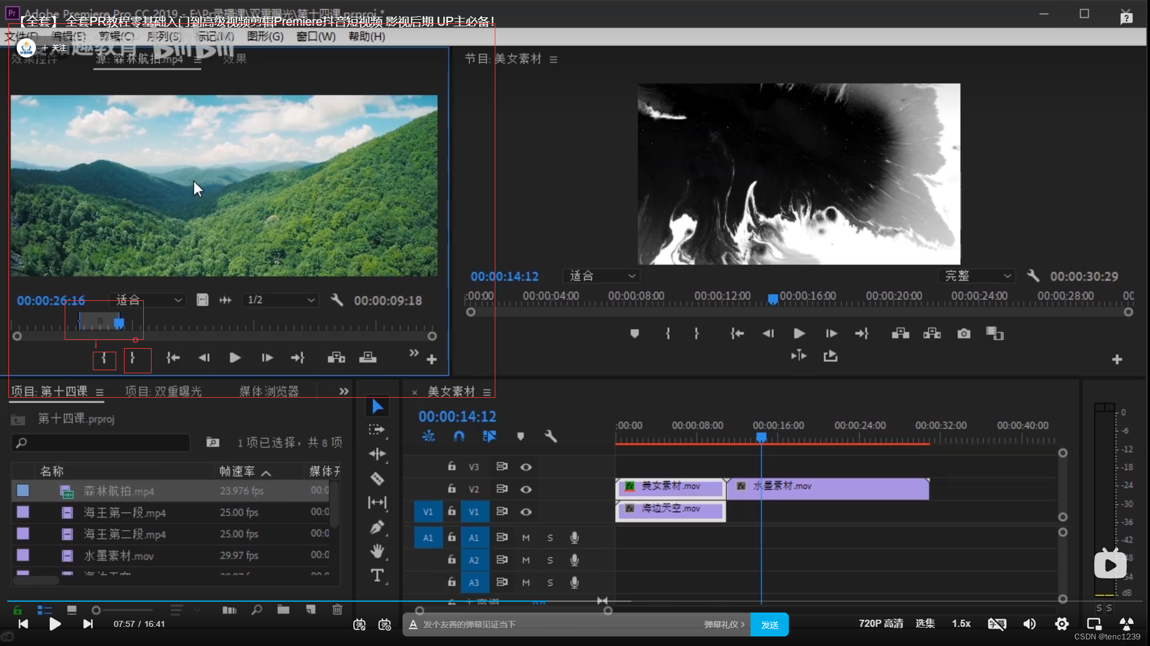Screen dimensions: 1150x646
Task: Click the source monitor wrench settings icon
Action: tap(337, 300)
